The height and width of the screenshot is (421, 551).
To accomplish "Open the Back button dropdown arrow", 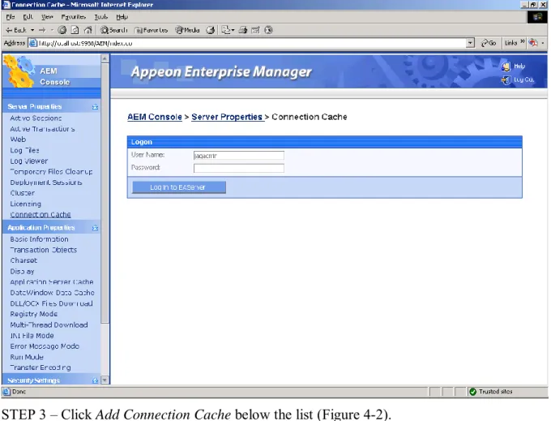I will point(32,30).
